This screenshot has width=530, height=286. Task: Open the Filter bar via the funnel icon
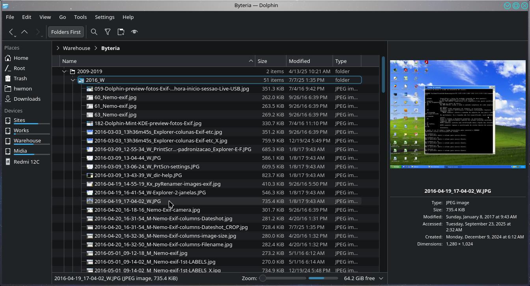(x=107, y=32)
